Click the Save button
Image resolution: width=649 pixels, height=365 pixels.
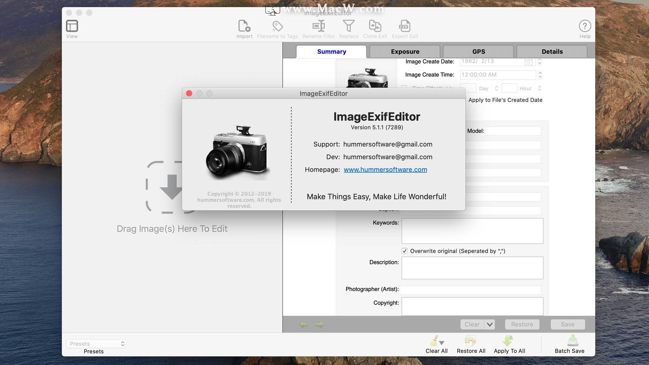point(568,324)
